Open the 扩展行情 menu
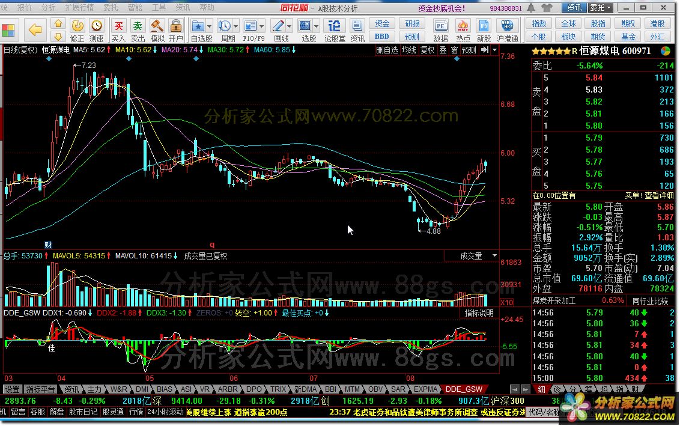The width and height of the screenshot is (680, 426). click(79, 7)
